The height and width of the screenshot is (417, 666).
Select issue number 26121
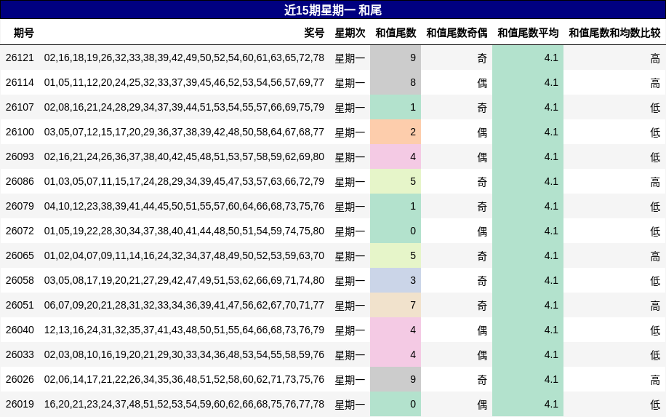point(20,57)
